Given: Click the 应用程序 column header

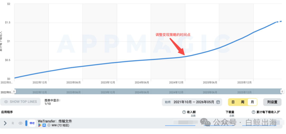Looking at the screenshot, I should (x=7, y=112).
